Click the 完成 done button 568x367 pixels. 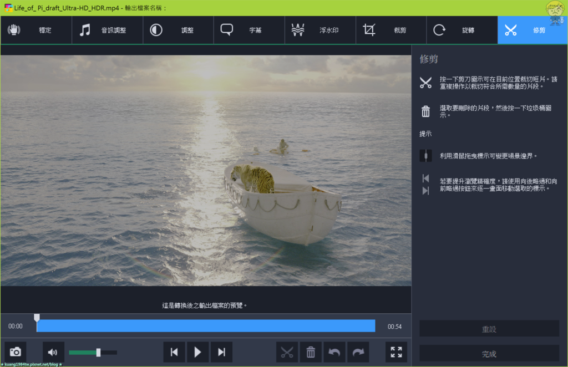tap(489, 353)
